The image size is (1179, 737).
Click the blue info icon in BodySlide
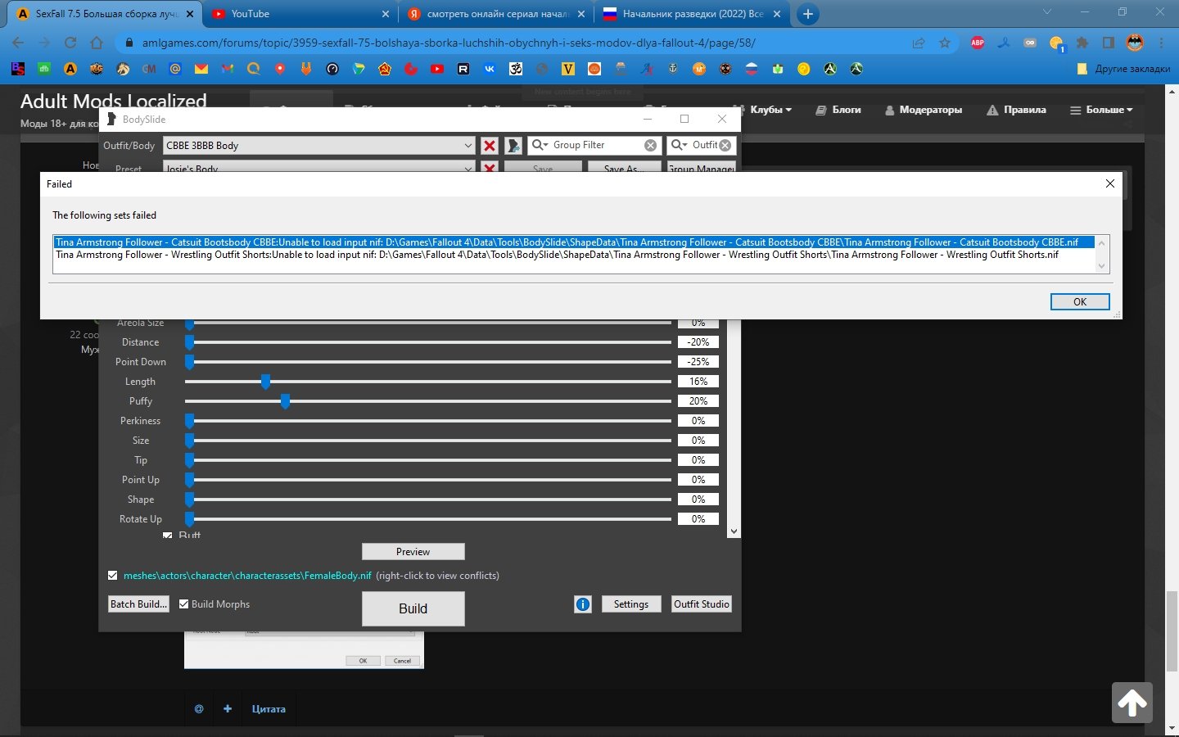(x=583, y=604)
